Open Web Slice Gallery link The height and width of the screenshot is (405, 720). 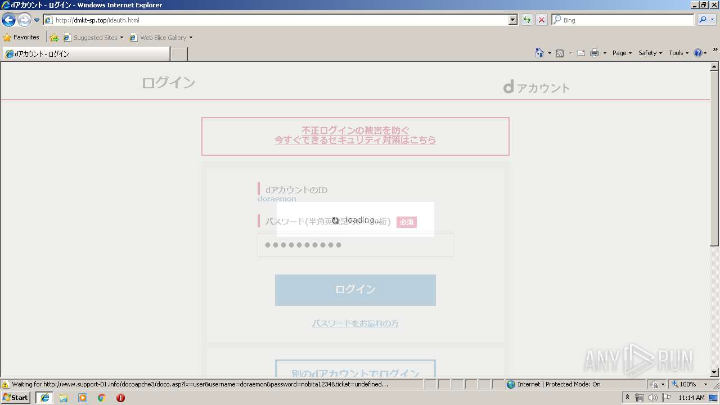158,38
